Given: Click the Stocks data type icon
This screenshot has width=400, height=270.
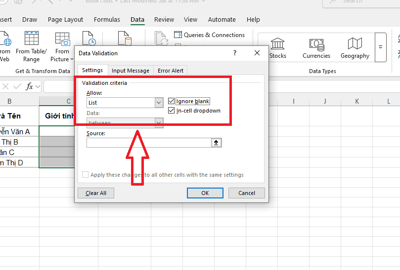Looking at the screenshot, I should [277, 43].
